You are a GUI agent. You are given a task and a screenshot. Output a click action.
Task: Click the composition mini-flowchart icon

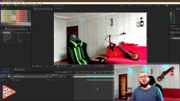pyautogui.click(x=56, y=72)
